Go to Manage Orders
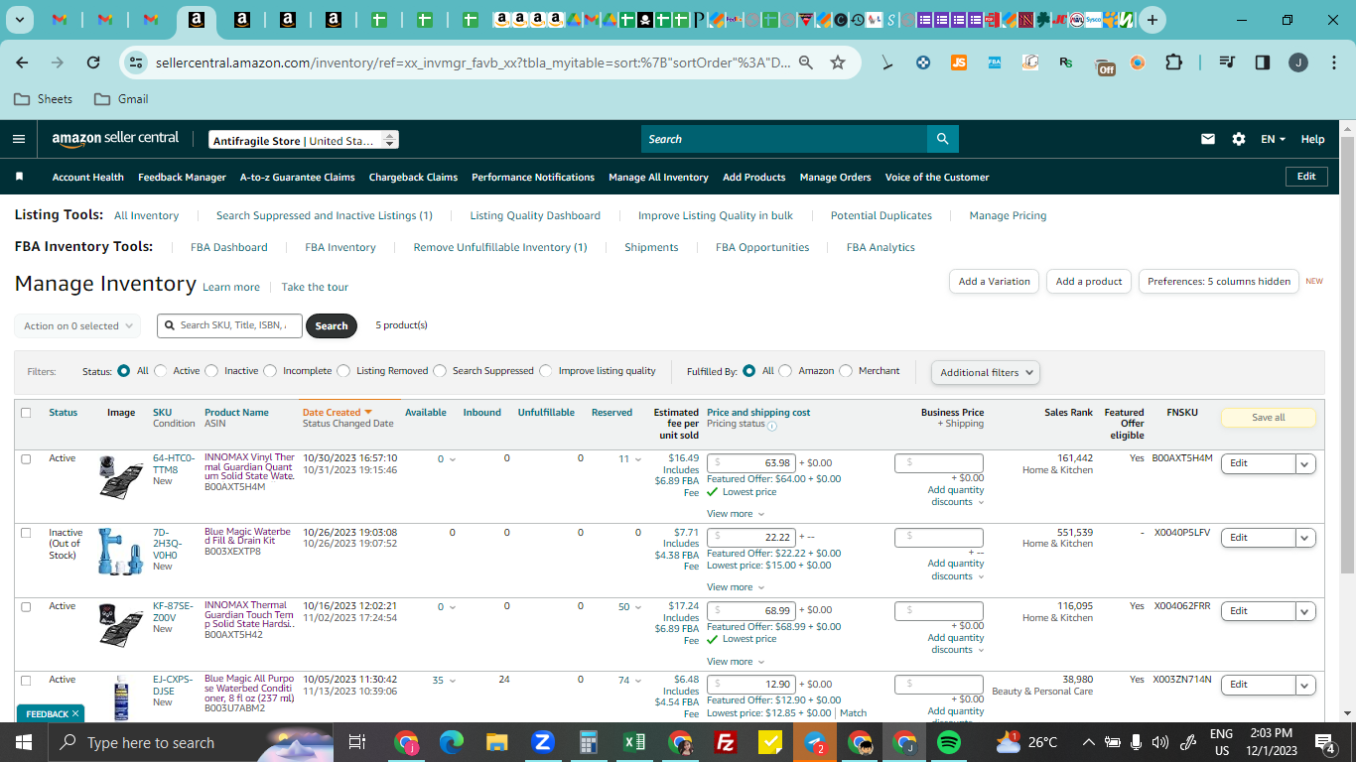The height and width of the screenshot is (762, 1356). (x=835, y=177)
